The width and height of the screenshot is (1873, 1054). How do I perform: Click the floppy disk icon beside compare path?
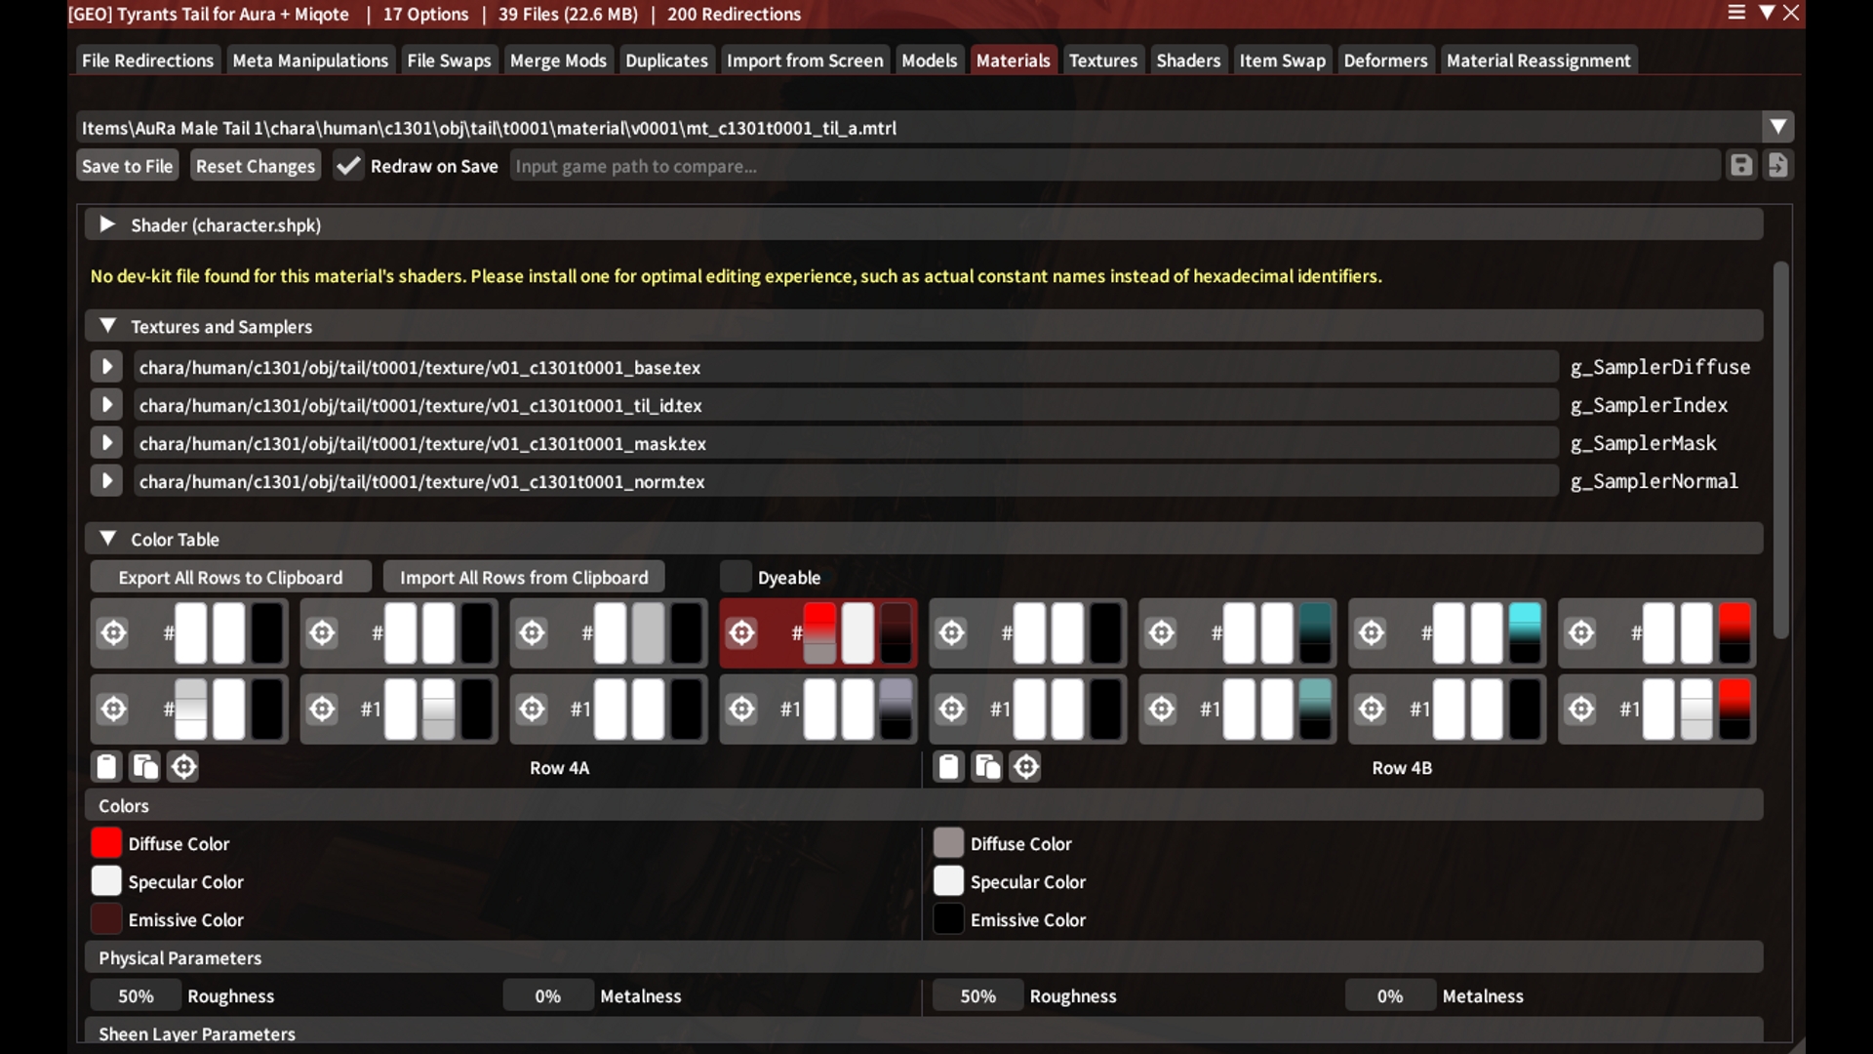tap(1741, 165)
